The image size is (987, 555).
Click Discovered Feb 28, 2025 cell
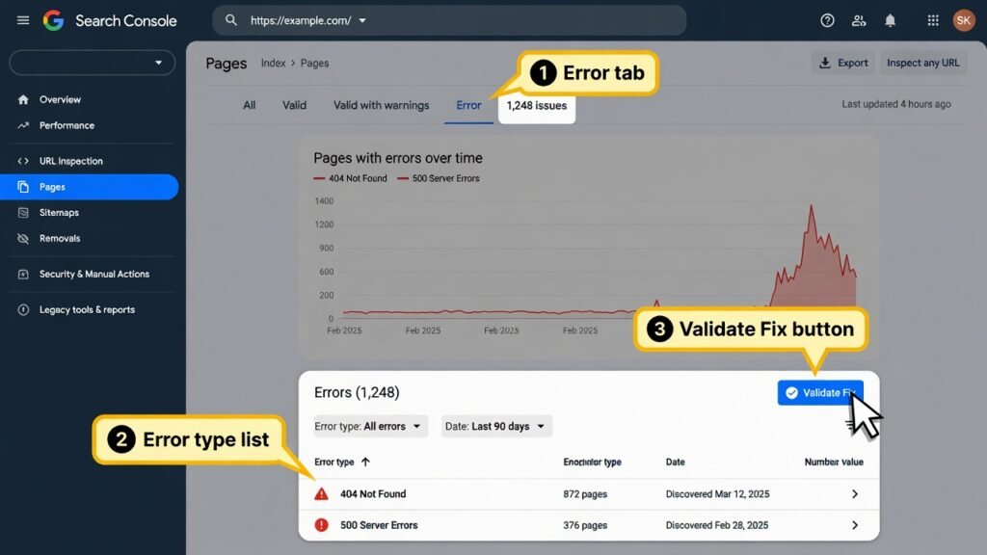[717, 525]
